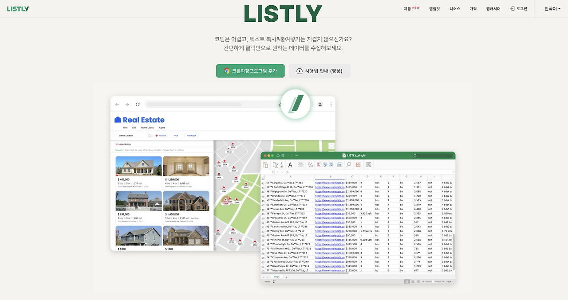The height and width of the screenshot is (300, 568).
Task: Open font formatting via the A icon
Action: point(290,165)
